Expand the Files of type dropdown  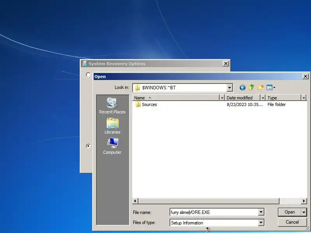click(x=261, y=223)
